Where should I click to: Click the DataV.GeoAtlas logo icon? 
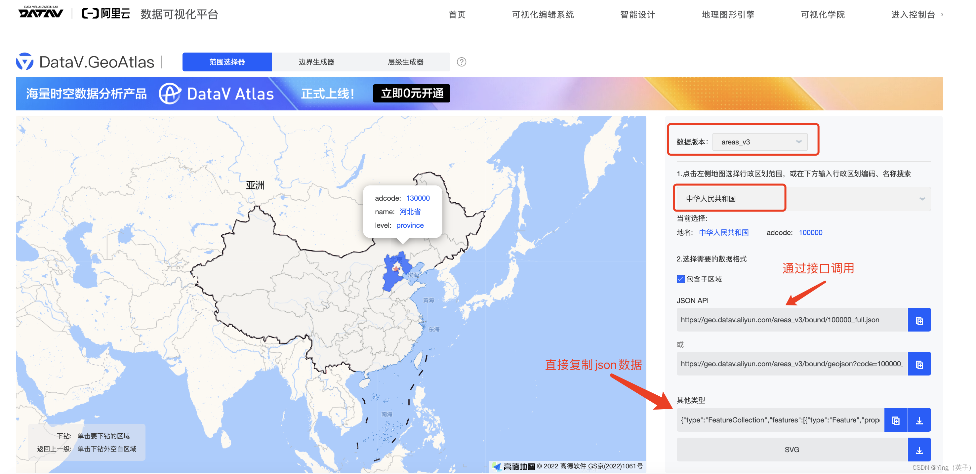[x=24, y=61]
